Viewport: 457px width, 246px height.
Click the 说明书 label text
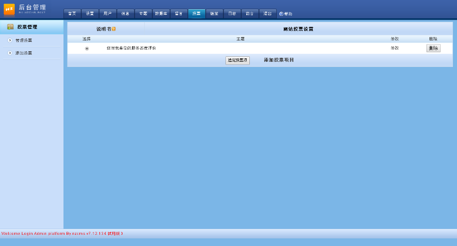104,29
